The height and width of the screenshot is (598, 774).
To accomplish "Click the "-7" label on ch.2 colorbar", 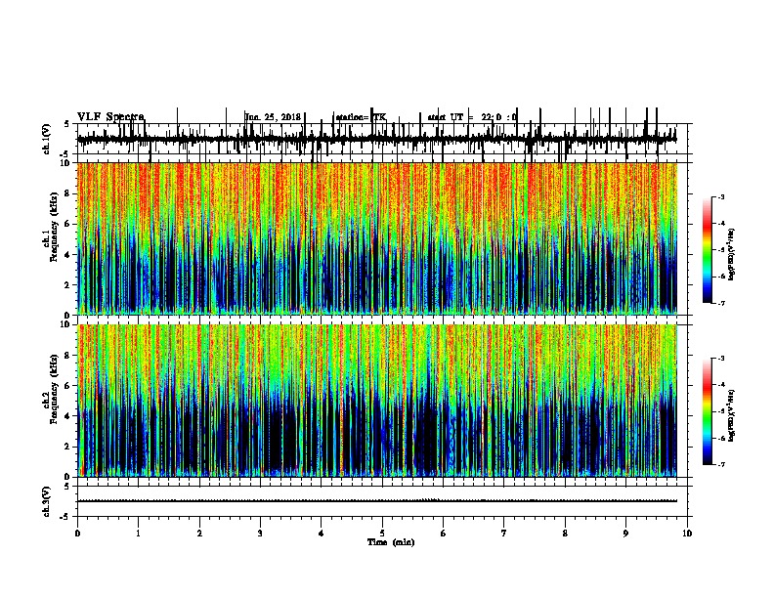I will tap(721, 465).
